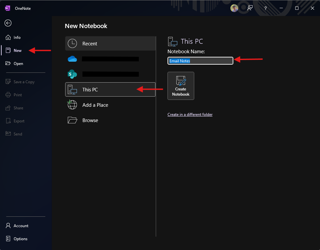The image size is (320, 250).
Task: Click Add a Place globe icon
Action: click(72, 105)
